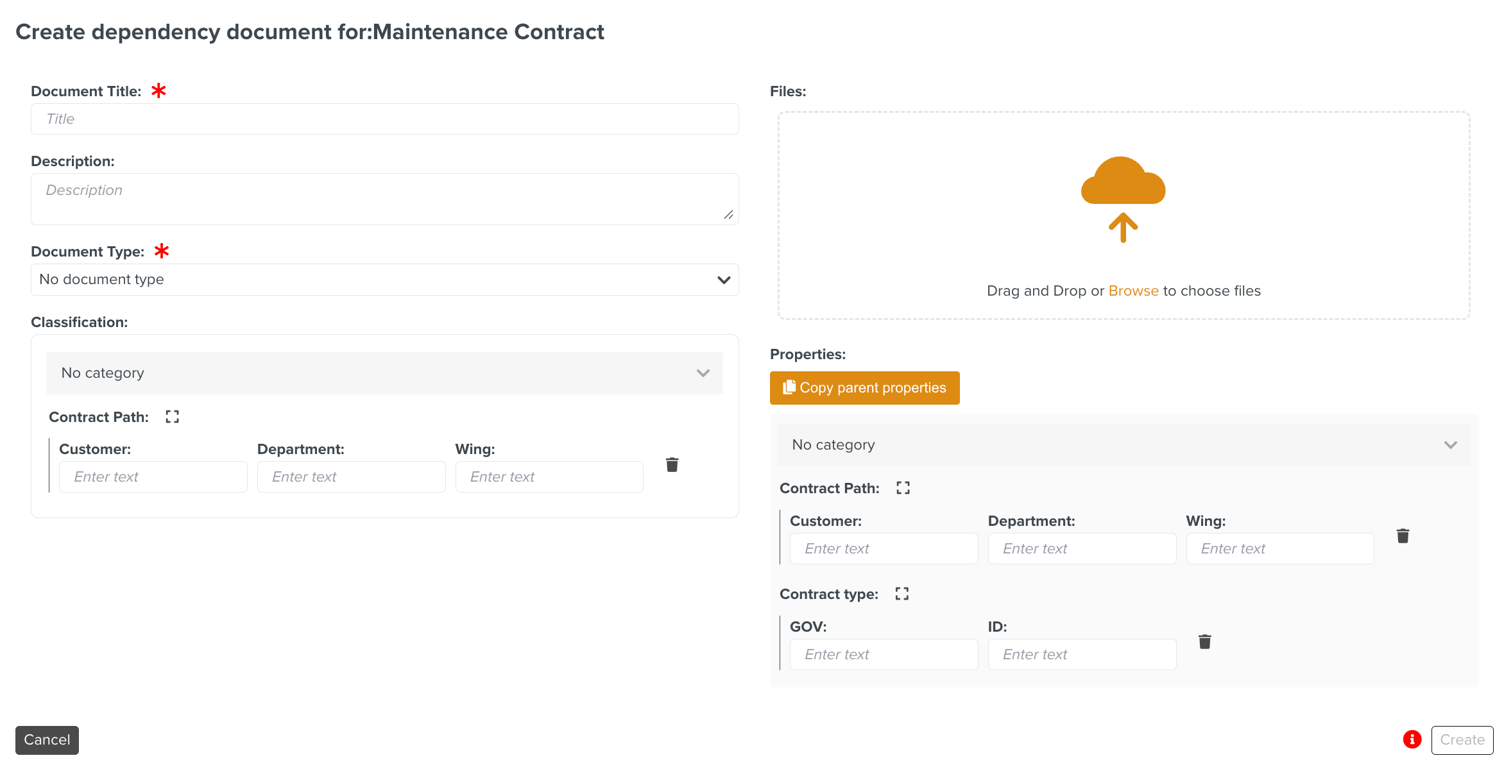1504x767 pixels.
Task: Click the Create button
Action: tap(1462, 740)
